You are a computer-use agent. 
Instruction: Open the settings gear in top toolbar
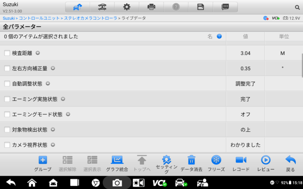127,7
